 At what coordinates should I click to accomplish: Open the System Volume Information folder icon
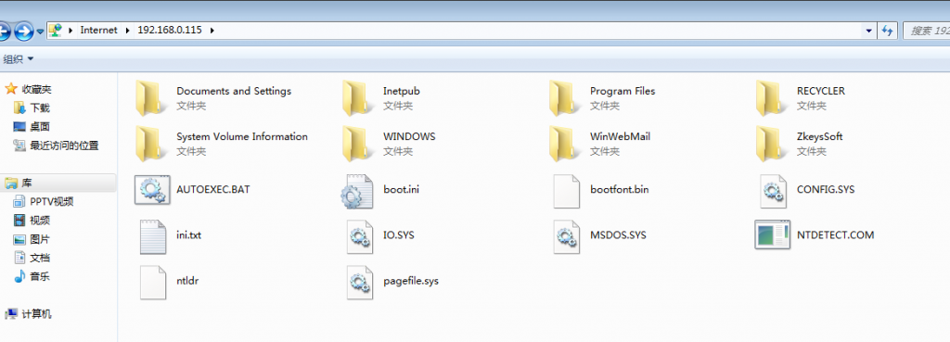(149, 144)
